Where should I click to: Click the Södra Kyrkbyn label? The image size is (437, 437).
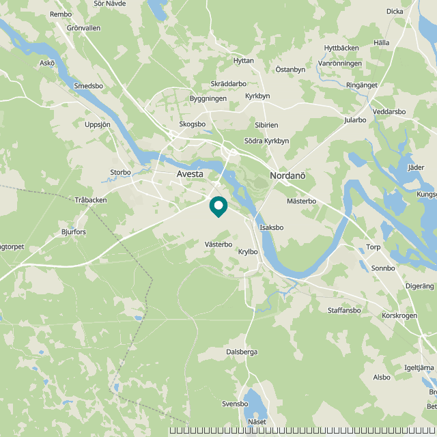point(267,141)
